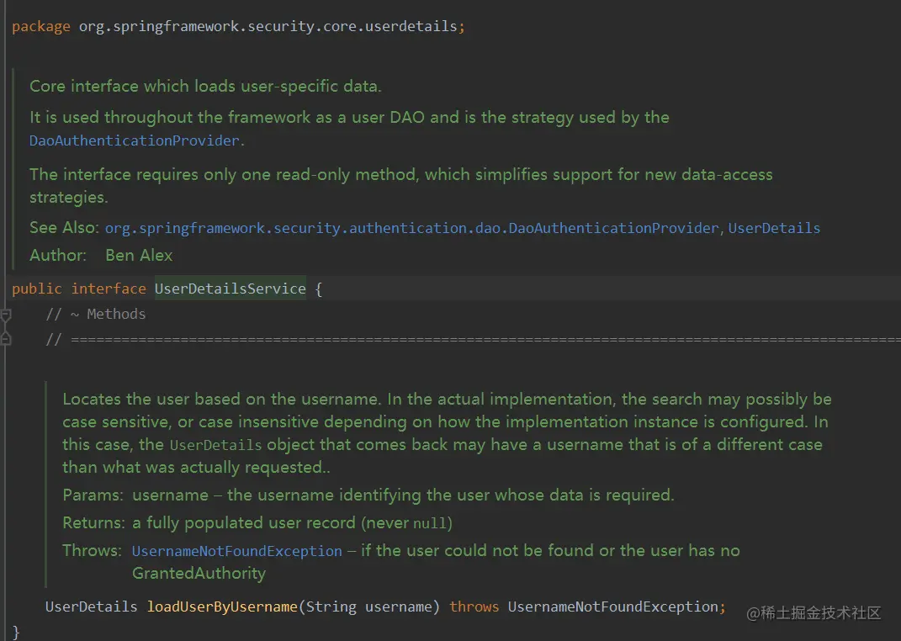
Task: Click the 'String username' parameter
Action: (369, 607)
